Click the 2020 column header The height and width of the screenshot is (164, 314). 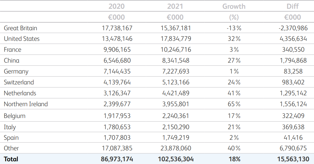click(116, 6)
